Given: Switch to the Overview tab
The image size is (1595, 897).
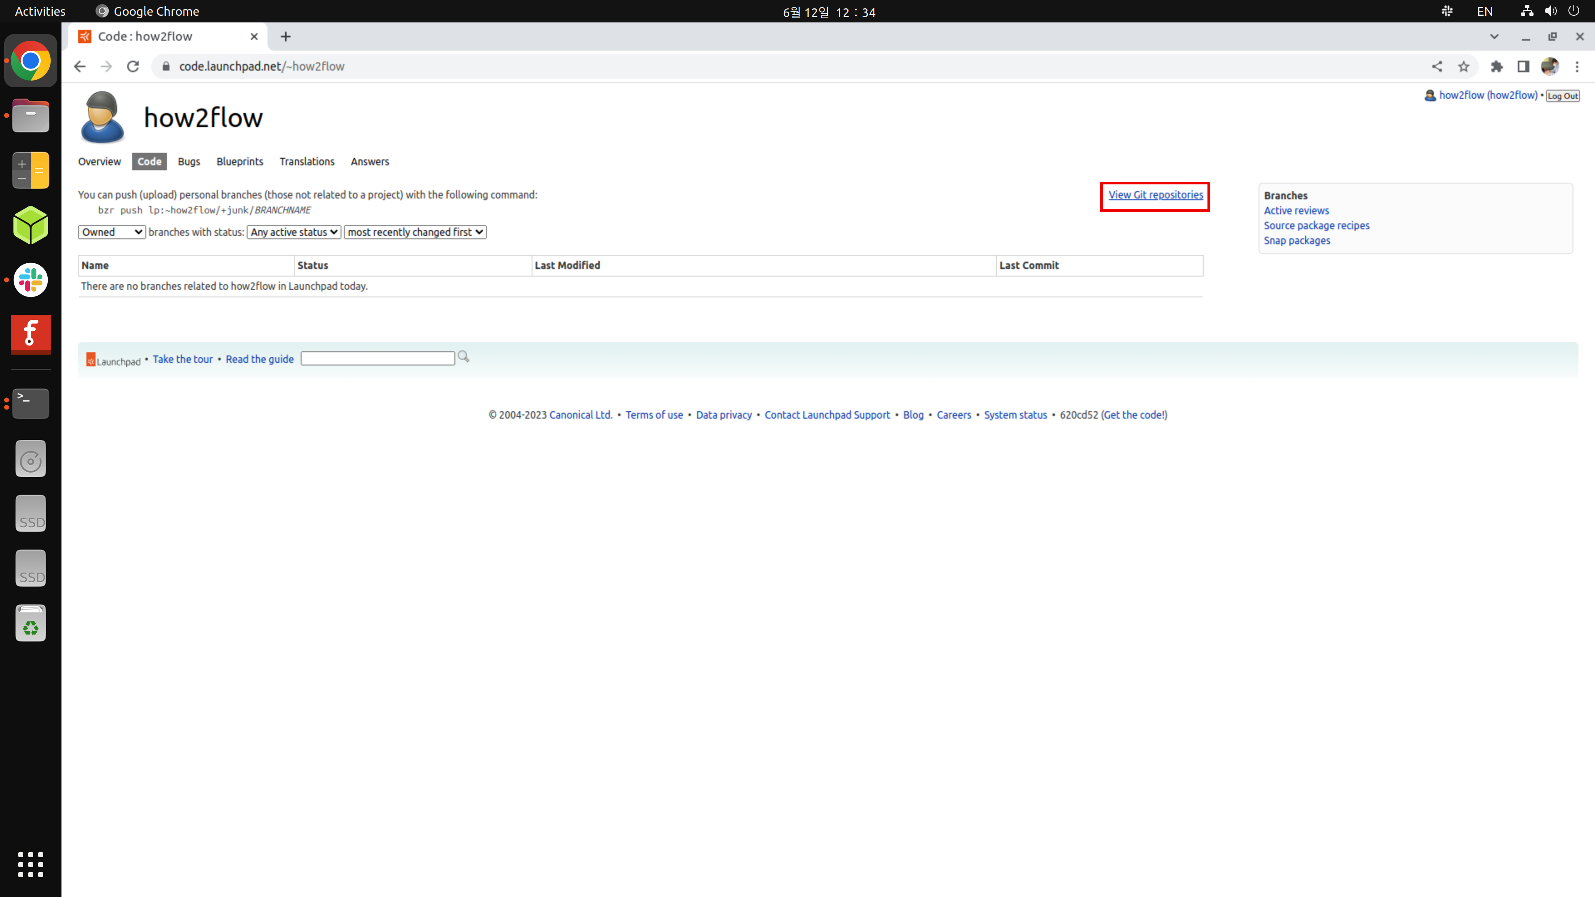Looking at the screenshot, I should pyautogui.click(x=100, y=161).
